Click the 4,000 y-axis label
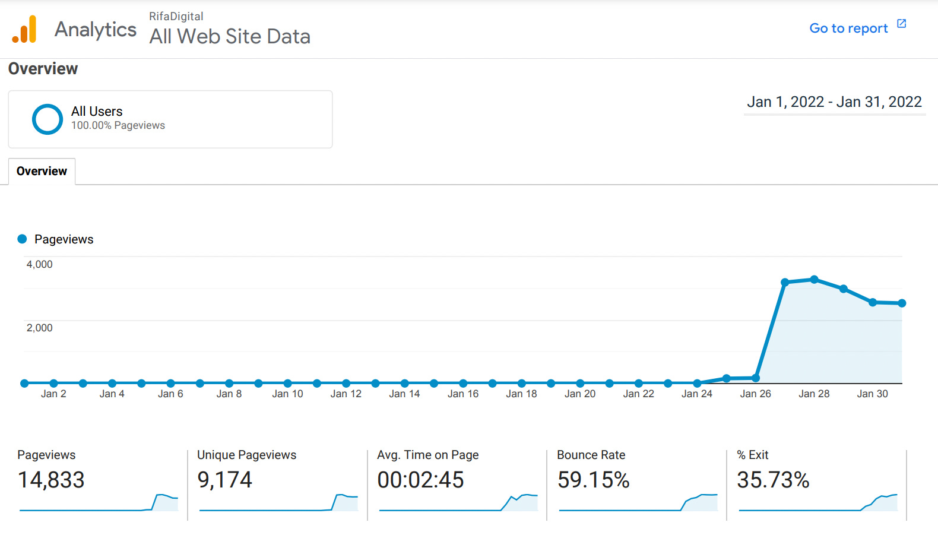The height and width of the screenshot is (551, 938). coord(39,264)
